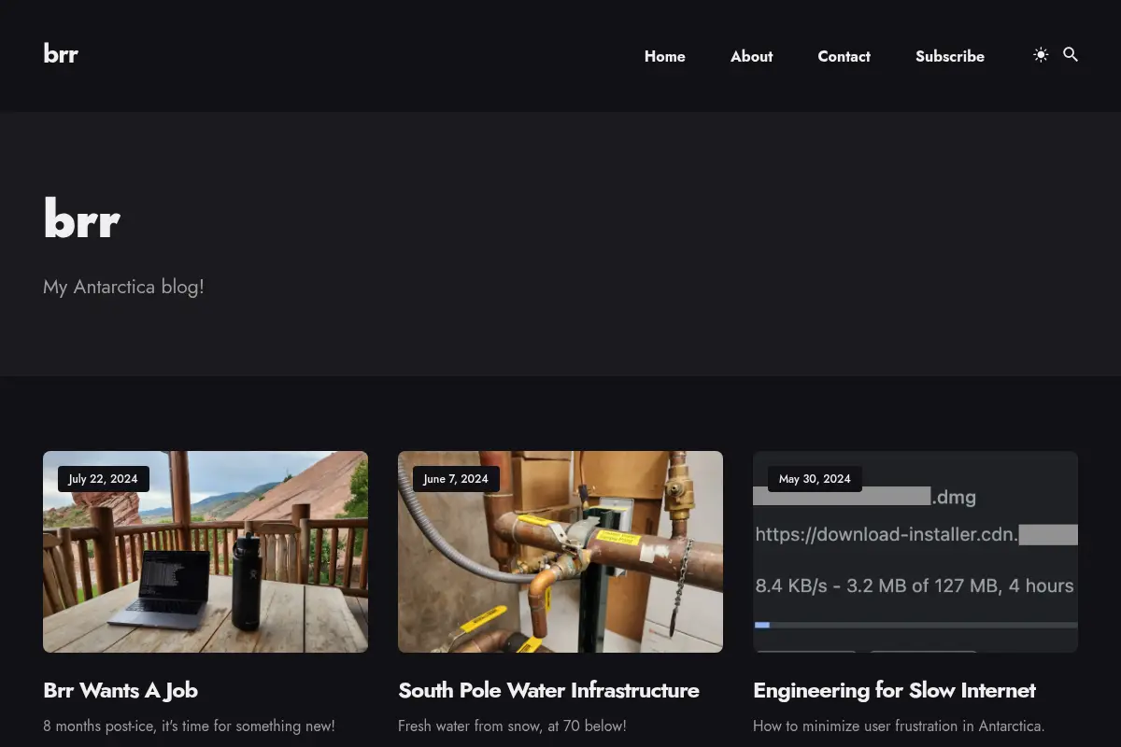This screenshot has height=747, width=1121.
Task: Open the About page
Action: [x=752, y=56]
